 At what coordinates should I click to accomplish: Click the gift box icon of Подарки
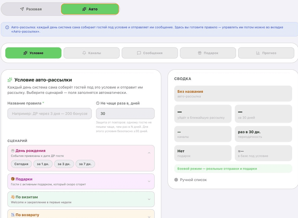13,179
